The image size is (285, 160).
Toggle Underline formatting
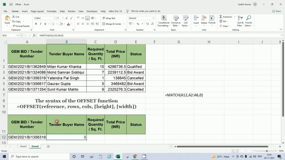tap(45, 24)
